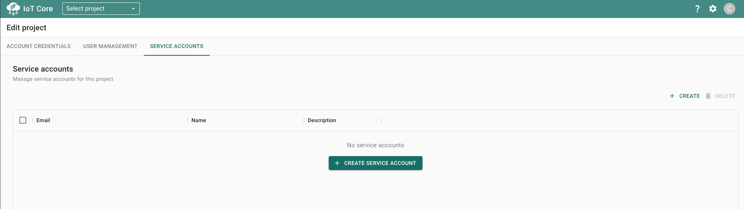
Task: Open help via the question mark icon
Action: click(697, 9)
